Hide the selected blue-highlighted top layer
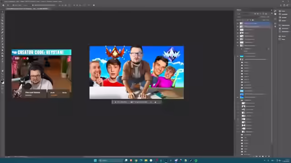Screen dimensions: 291x163 click(x=237, y=24)
